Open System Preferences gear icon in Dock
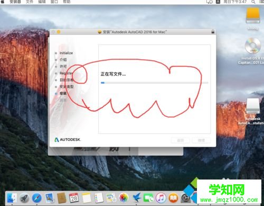The height and width of the screenshot is (206, 264). point(185,198)
